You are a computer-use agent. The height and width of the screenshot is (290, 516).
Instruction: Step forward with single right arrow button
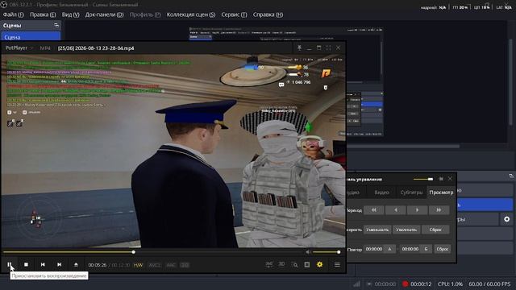(x=418, y=210)
